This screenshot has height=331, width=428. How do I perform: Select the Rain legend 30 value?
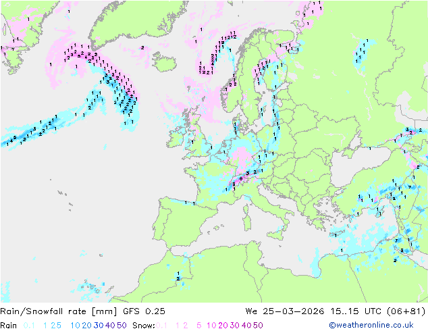click(x=99, y=326)
